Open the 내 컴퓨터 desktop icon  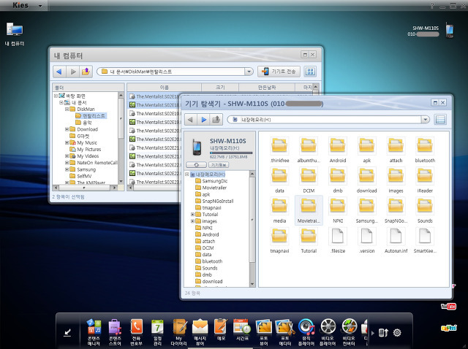point(15,34)
